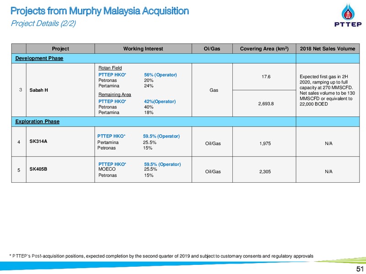
Task: Select the slide title 'Projects from Murphy Malaysia Acquisition'
Action: tap(100, 11)
